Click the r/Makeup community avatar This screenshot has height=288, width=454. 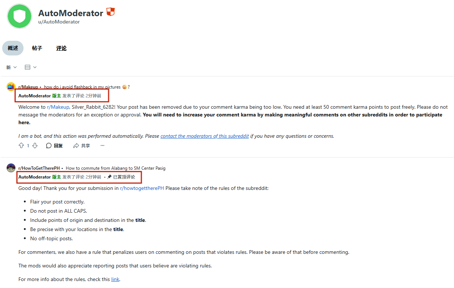(x=11, y=87)
